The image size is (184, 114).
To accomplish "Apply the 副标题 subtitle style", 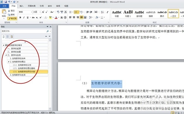I will [139, 14].
